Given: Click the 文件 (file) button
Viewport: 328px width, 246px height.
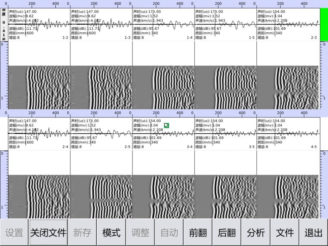Looking at the screenshot, I should (x=284, y=233).
